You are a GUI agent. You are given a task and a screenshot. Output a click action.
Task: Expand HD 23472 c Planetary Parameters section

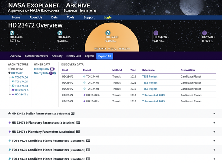(x=215, y=132)
